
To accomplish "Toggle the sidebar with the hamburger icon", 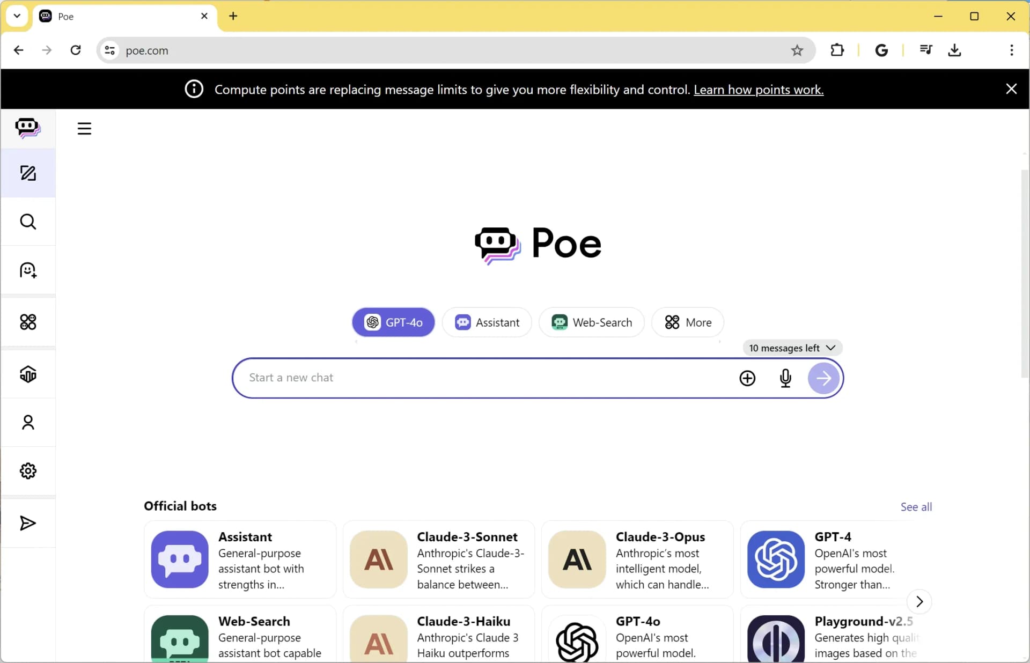I will [84, 129].
